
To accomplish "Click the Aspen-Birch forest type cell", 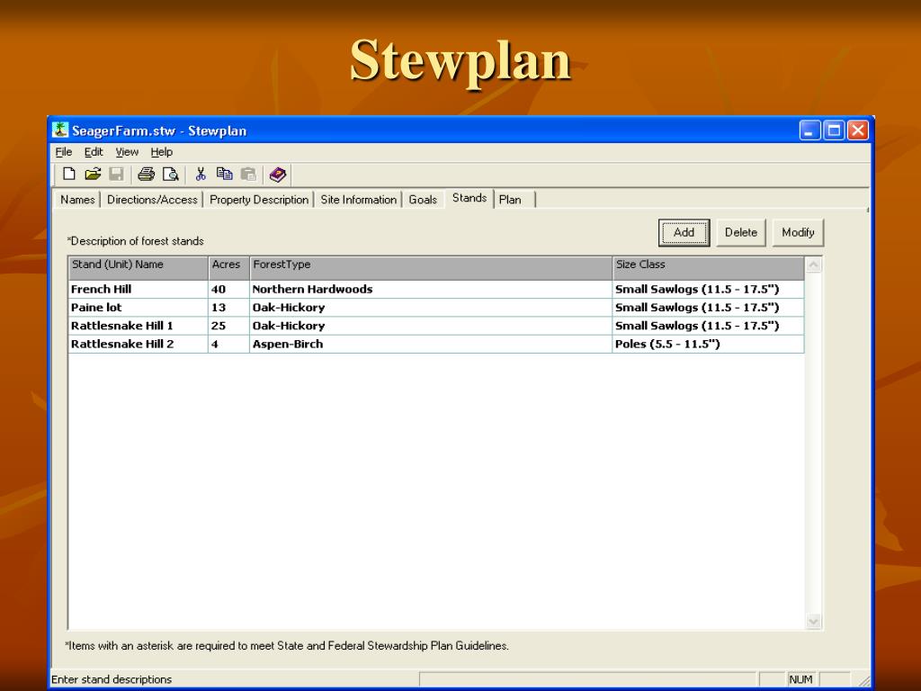I will tap(431, 344).
